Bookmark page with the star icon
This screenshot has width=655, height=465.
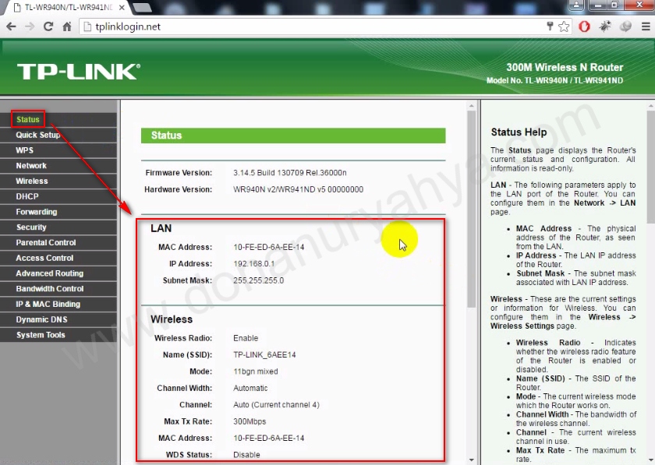[564, 26]
